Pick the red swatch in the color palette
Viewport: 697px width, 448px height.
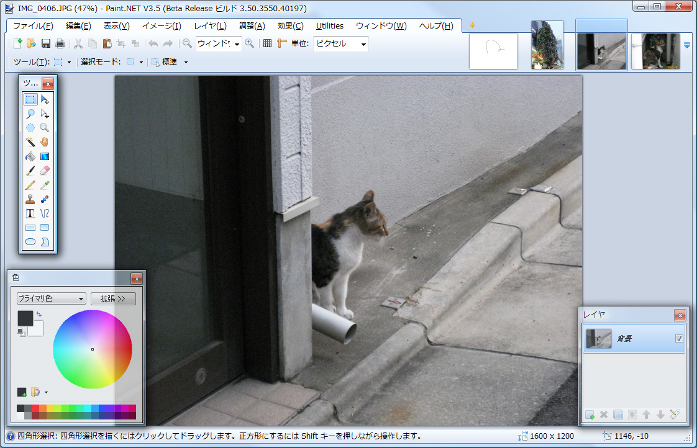[x=35, y=408]
